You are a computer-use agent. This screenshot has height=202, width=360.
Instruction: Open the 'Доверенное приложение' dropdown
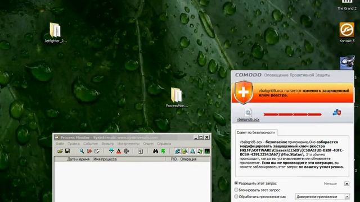coord(322,196)
